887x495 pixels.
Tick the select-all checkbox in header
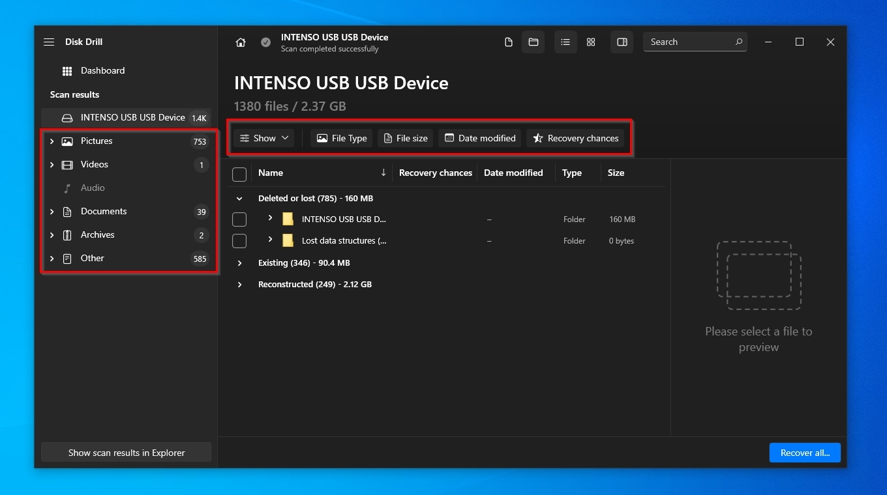coord(239,174)
